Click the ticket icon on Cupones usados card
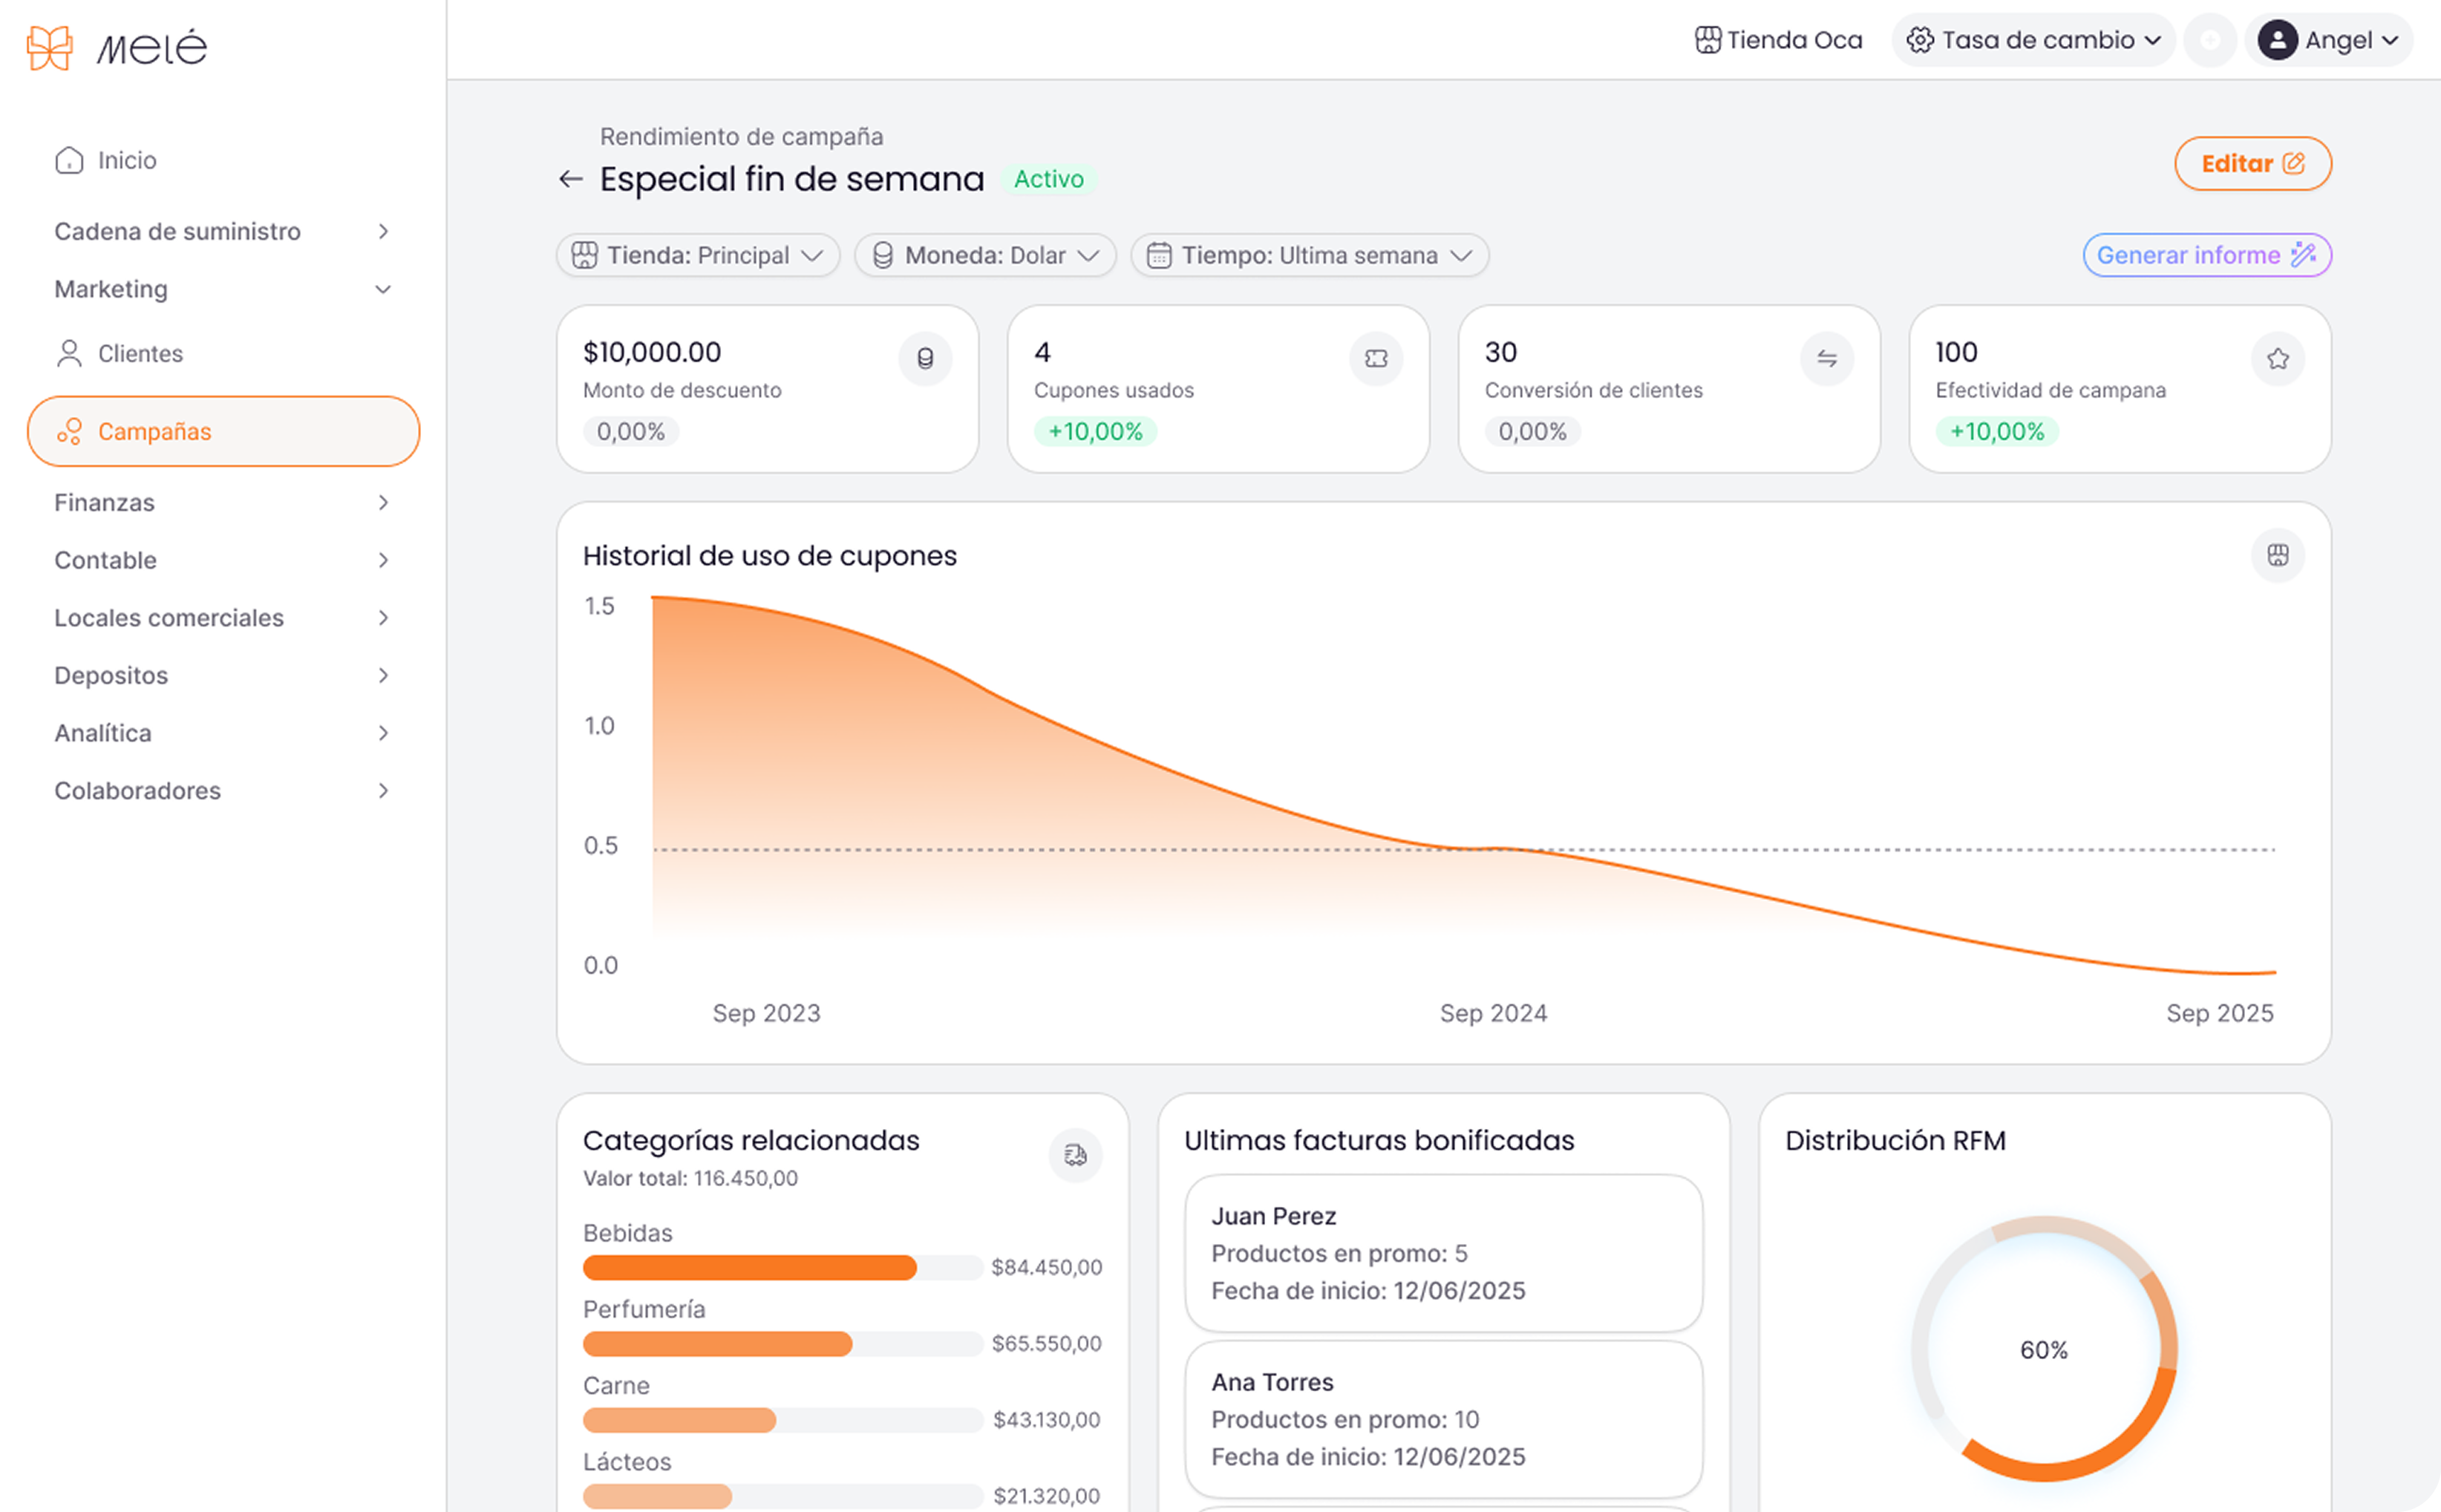This screenshot has height=1512, width=2441. pyautogui.click(x=1376, y=358)
